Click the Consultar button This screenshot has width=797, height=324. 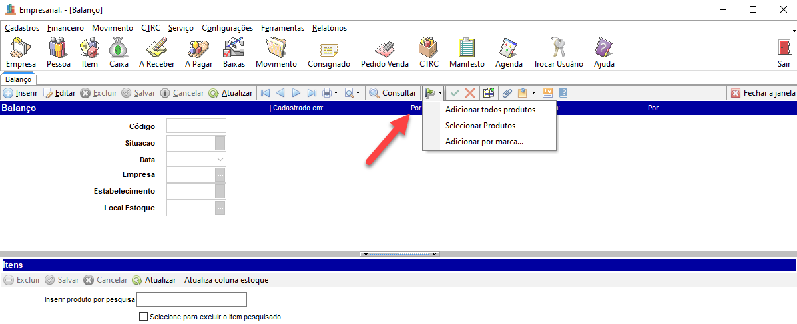tap(393, 93)
